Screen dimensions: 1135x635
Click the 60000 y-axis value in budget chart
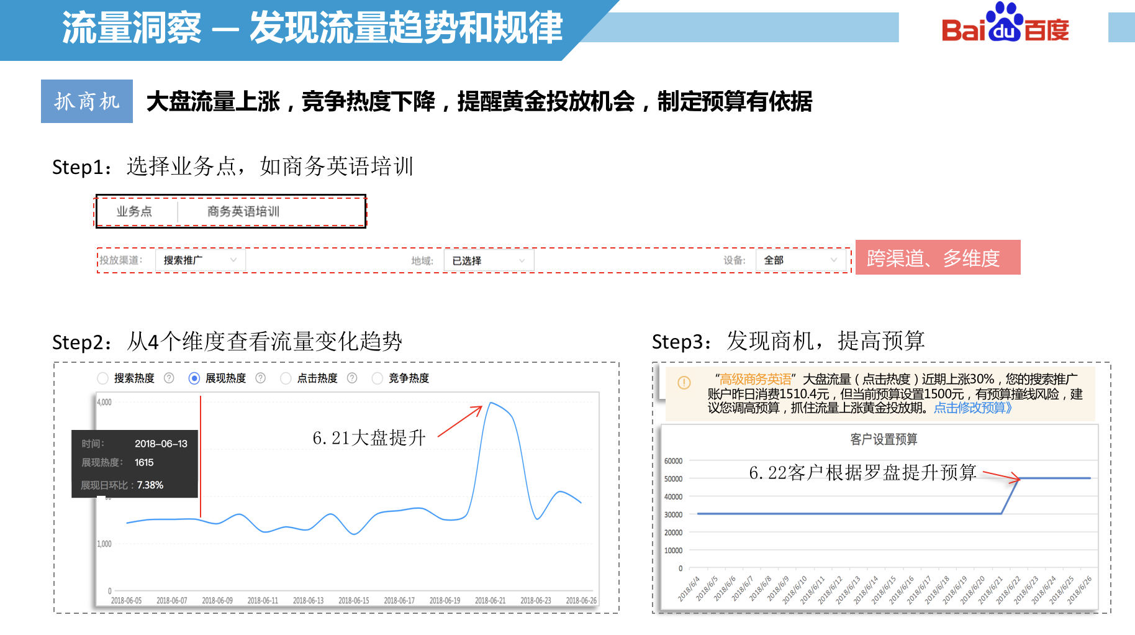coord(673,461)
